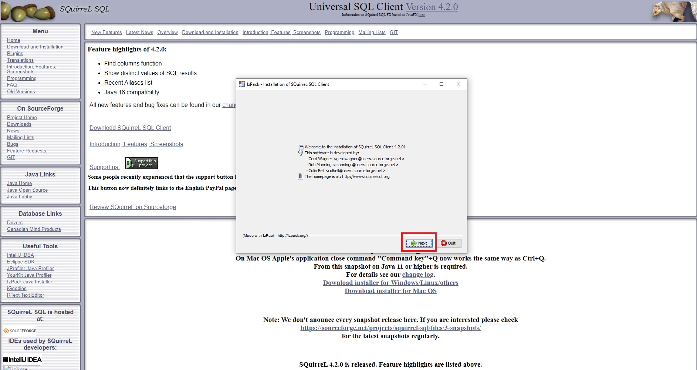Open Overview in top navigation

pyautogui.click(x=168, y=33)
